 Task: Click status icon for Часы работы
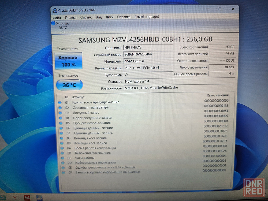63,158
